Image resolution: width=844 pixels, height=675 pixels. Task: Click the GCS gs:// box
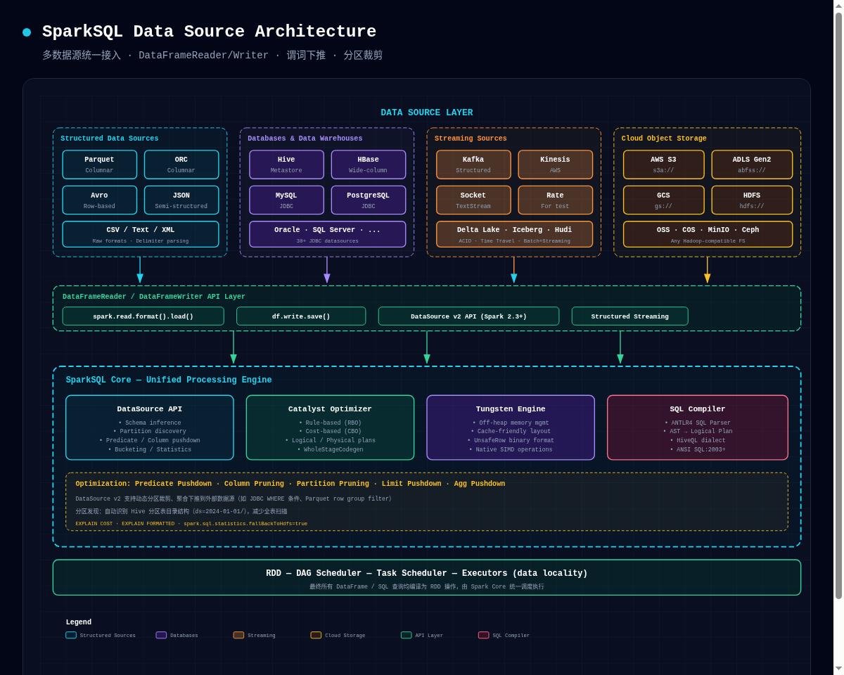click(663, 200)
